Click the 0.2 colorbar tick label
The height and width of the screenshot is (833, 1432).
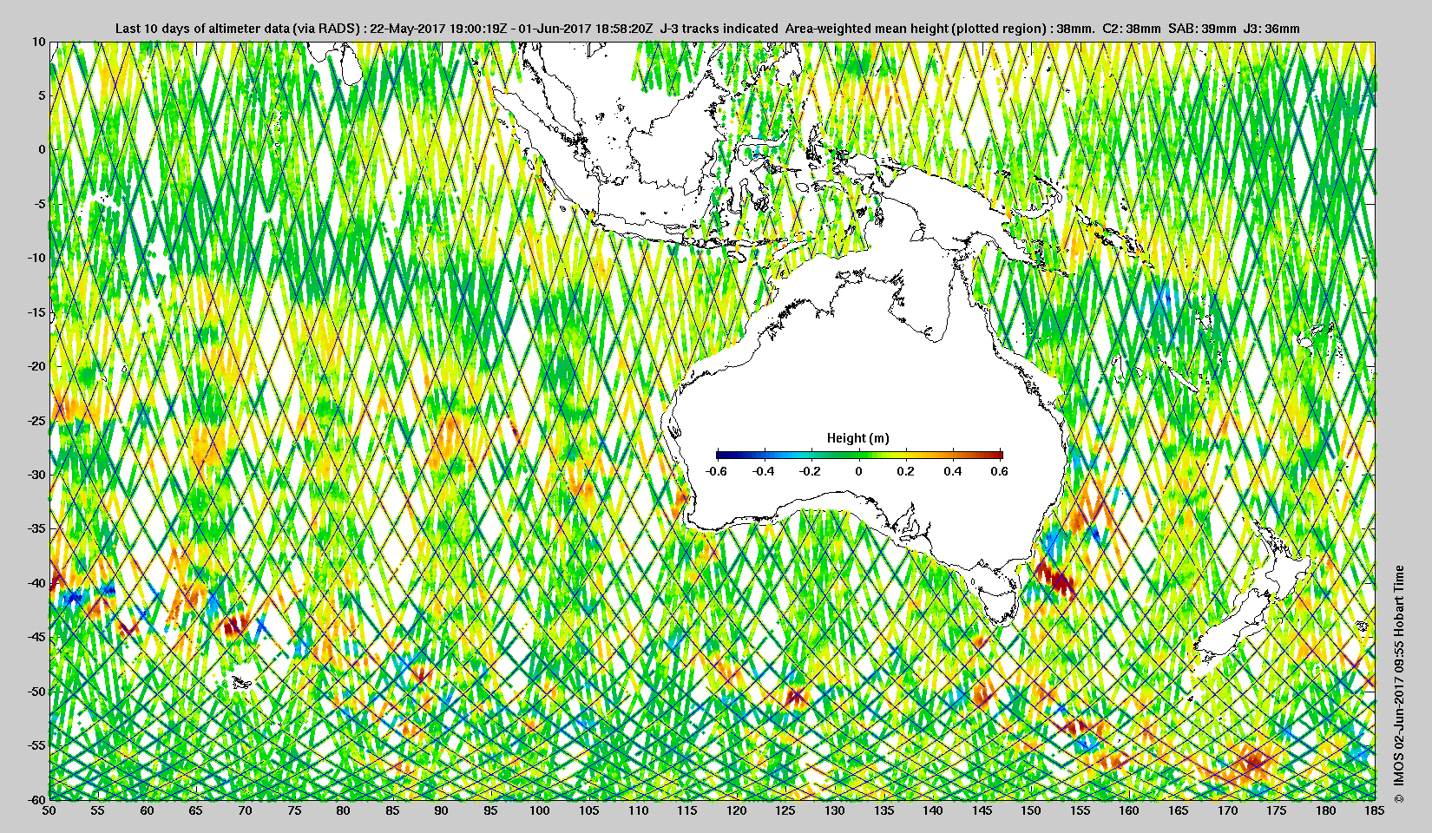[x=905, y=471]
